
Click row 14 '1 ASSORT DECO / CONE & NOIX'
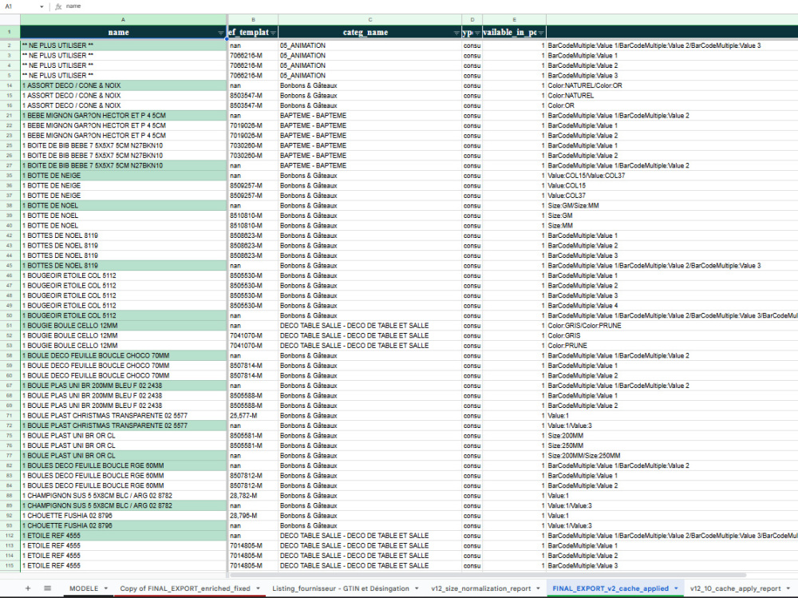click(x=123, y=85)
